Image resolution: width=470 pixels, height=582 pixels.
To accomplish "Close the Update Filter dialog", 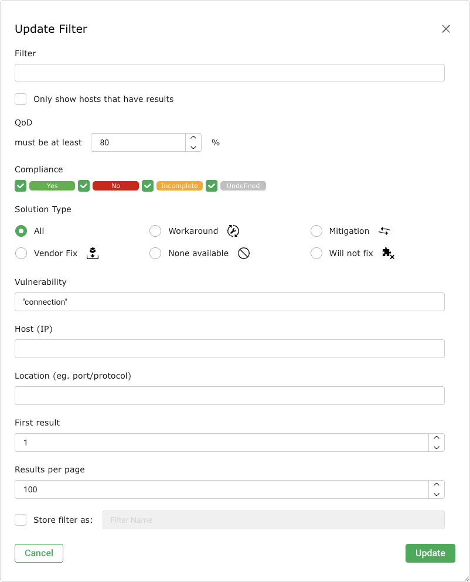I will pyautogui.click(x=446, y=29).
